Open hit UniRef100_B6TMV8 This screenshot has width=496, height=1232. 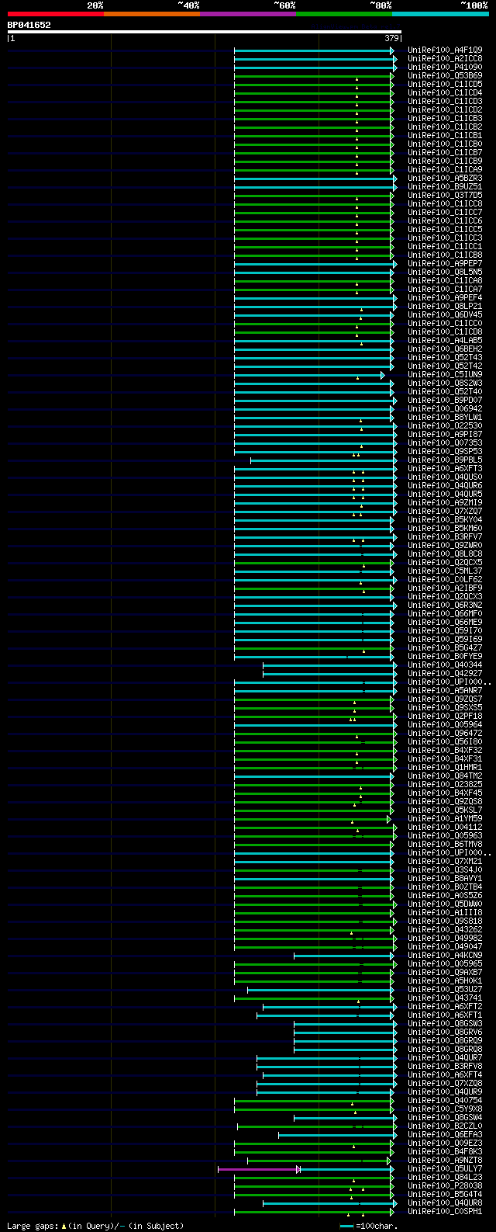tap(445, 844)
